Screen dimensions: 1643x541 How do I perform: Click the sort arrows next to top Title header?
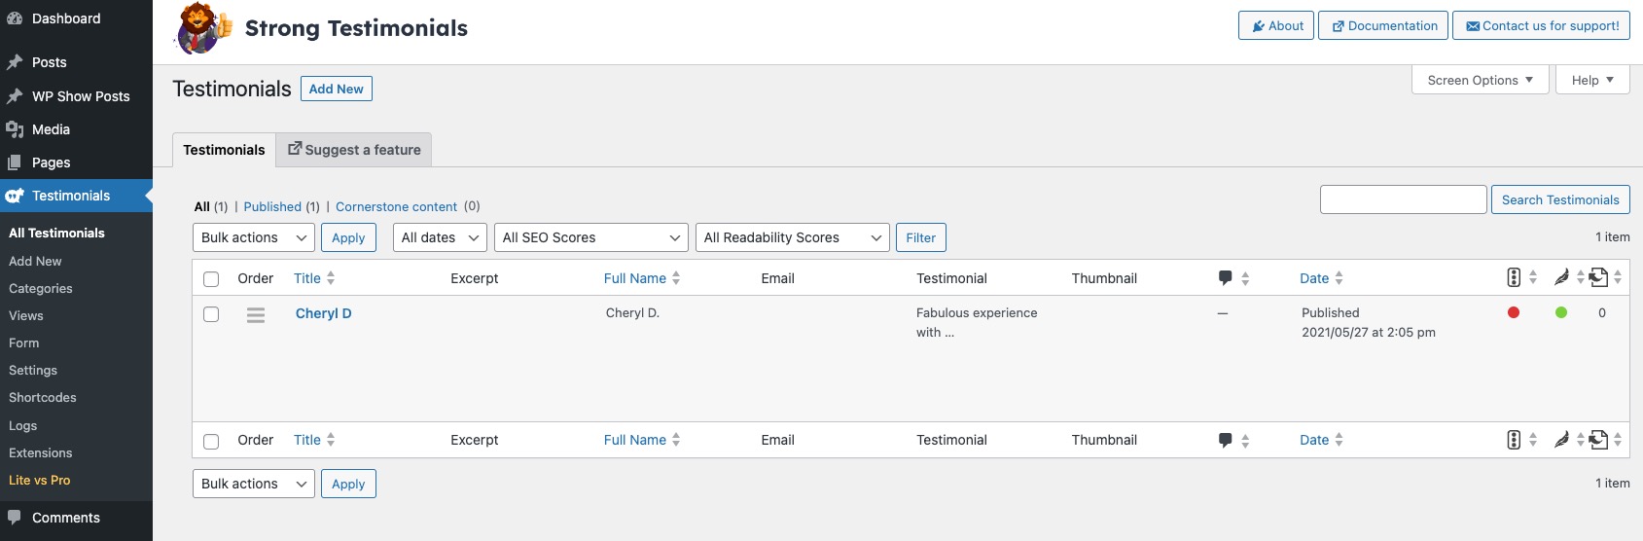[331, 278]
